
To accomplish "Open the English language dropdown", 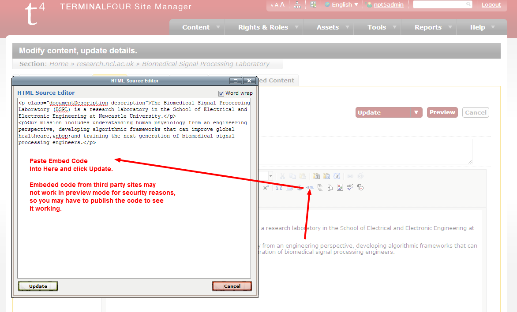I will click(x=341, y=5).
